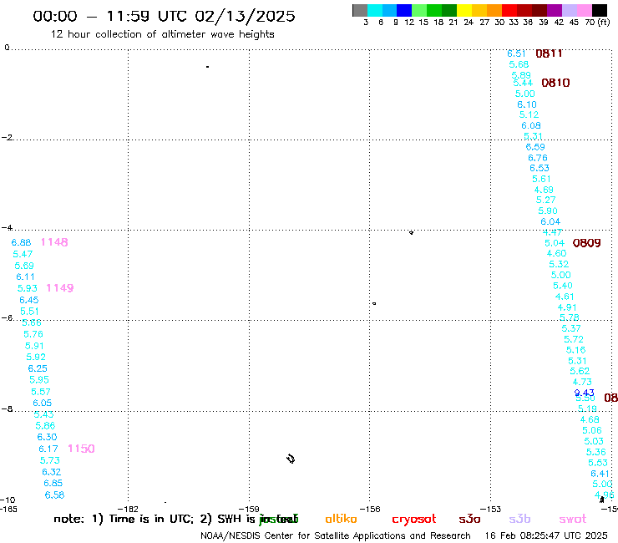
Task: Click the 6.25 wave height value
Action: pyautogui.click(x=38, y=368)
